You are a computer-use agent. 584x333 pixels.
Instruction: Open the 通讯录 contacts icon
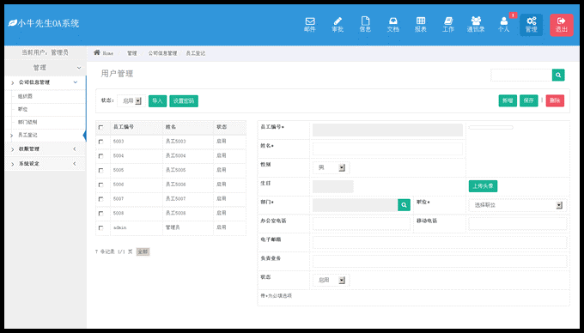476,25
